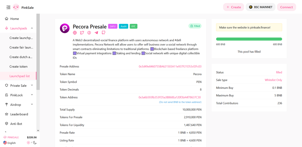Screen dimensions: 302x147
Task: Click the sidebar vertical scrollbar thumb
Action: [38, 52]
